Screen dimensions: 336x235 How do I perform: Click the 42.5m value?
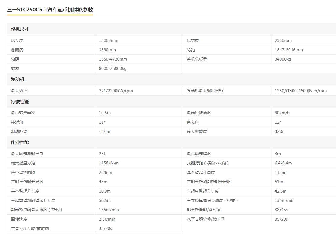click(281, 191)
